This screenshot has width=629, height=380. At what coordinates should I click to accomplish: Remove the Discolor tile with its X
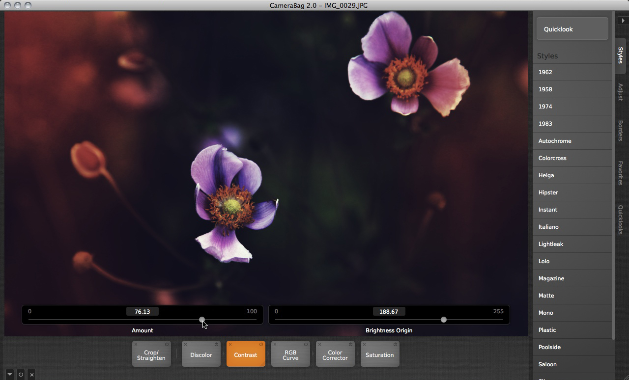coord(185,344)
